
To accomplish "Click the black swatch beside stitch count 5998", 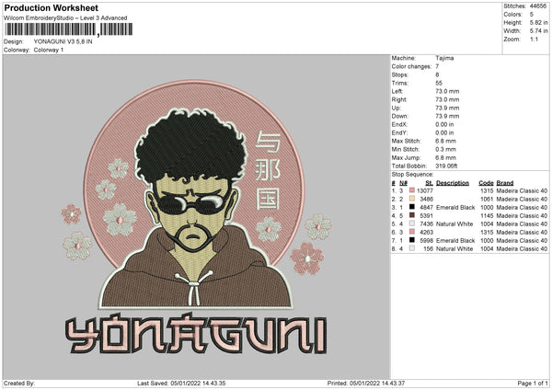I will 412,240.
